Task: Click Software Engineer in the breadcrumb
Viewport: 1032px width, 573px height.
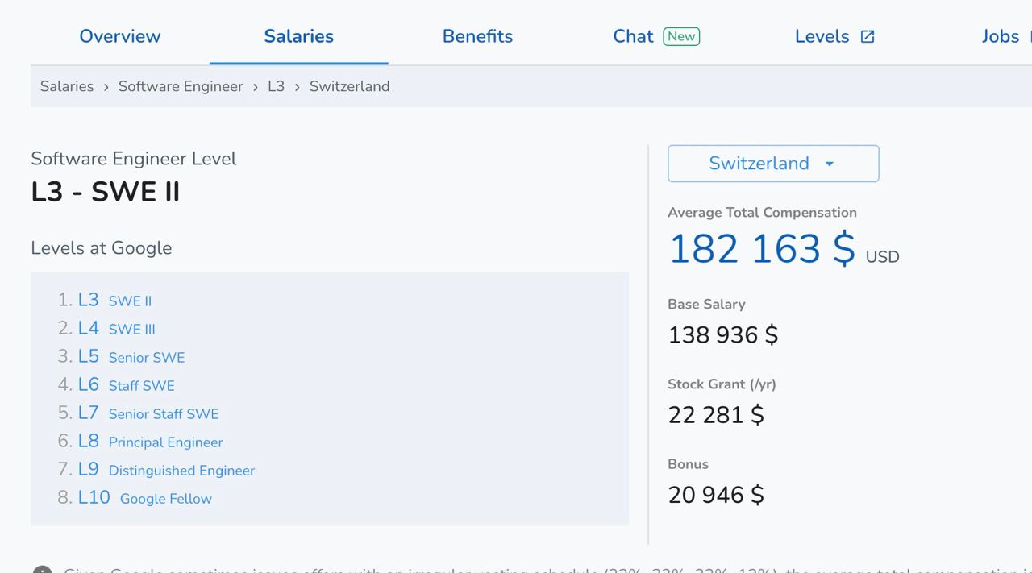Action: click(x=181, y=86)
